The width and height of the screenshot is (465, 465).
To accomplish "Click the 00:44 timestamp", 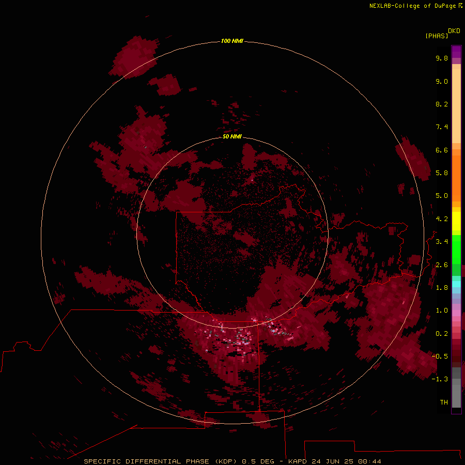I will pos(369,461).
